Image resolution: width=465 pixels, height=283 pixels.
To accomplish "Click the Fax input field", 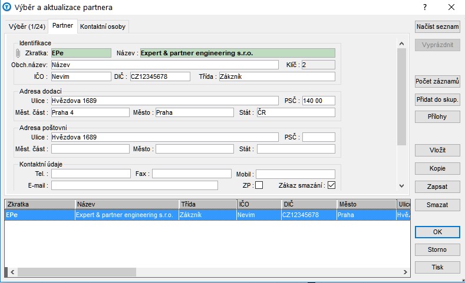I will tap(192, 174).
